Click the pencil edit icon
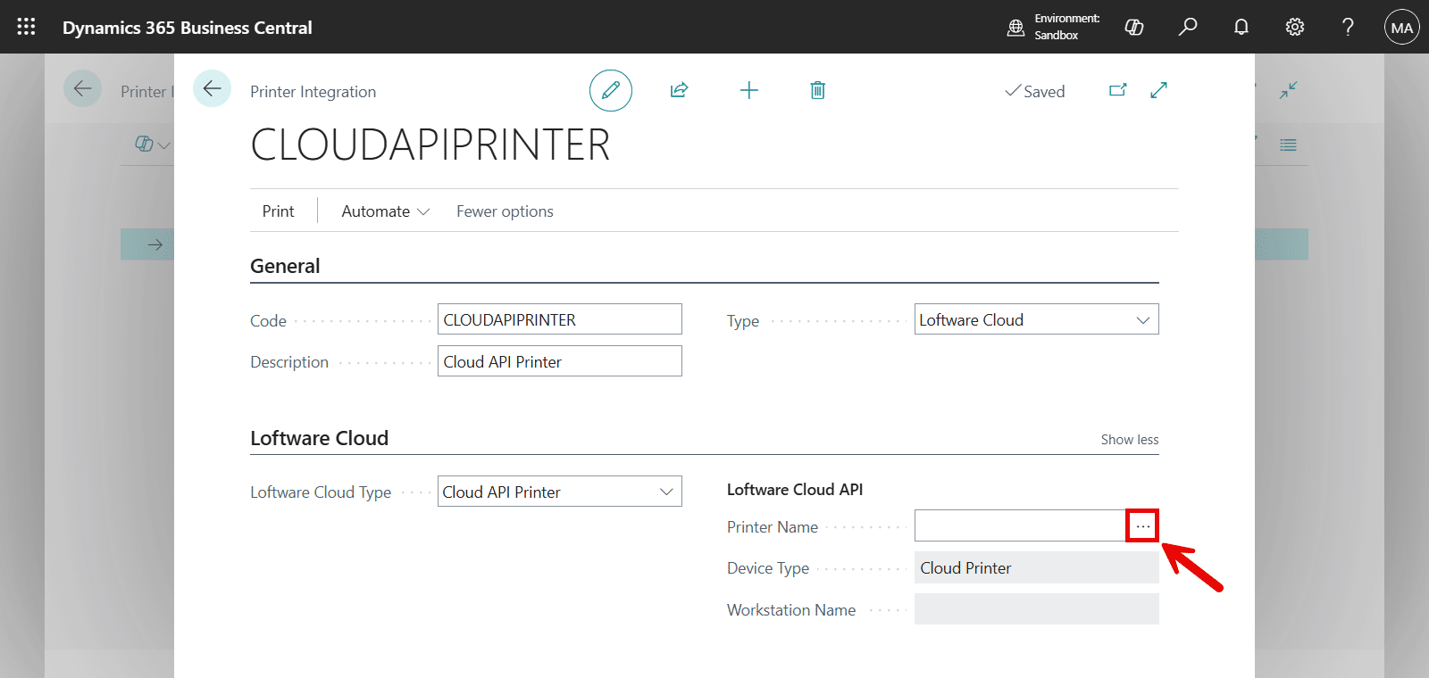Viewport: 1429px width, 678px height. [x=611, y=90]
